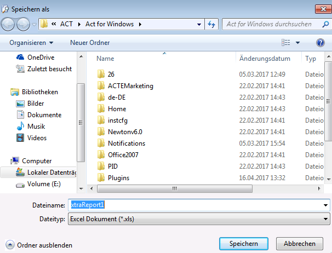Click the navigation pane vertical scrollbar thumb
Viewport: 332px width, 253px height.
(x=81, y=123)
